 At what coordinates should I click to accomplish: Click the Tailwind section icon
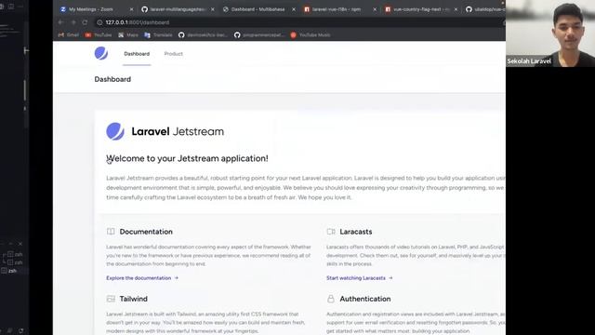click(x=111, y=299)
